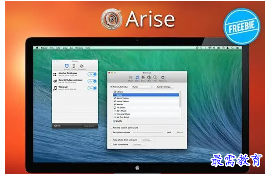Open the iTunes source dropdown
265x174 pixels.
pyautogui.click(x=142, y=87)
